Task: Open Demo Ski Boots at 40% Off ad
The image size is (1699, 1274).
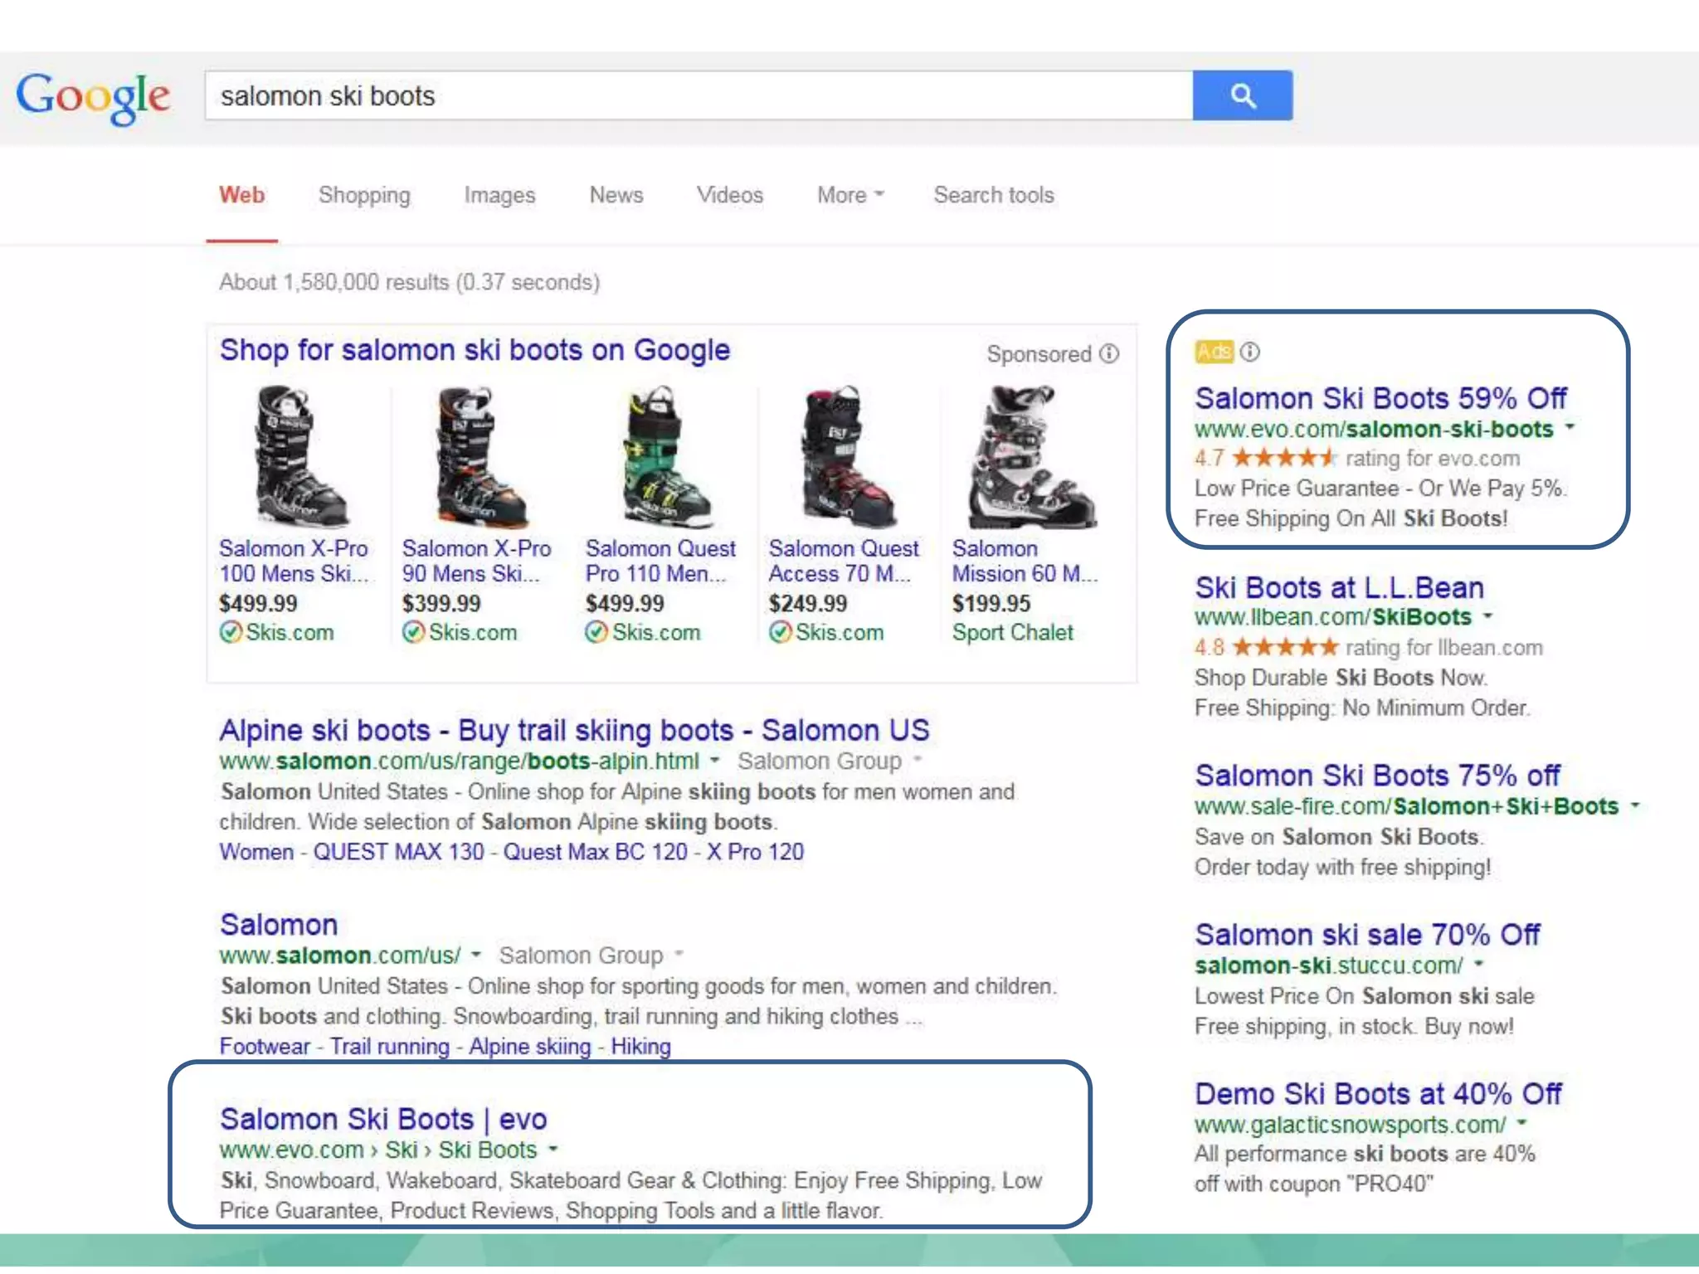Action: 1377,1094
